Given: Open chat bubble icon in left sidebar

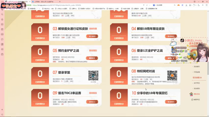Looking at the screenshot, I should (2, 39).
